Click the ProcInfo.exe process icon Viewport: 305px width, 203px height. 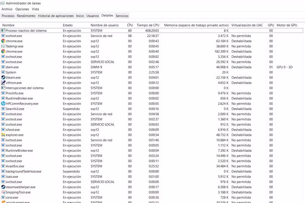(3, 93)
